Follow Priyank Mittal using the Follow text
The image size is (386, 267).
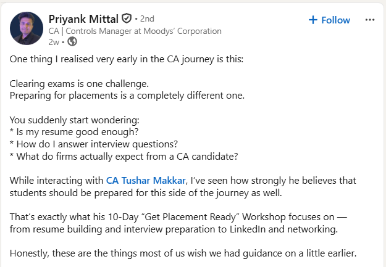[x=335, y=20]
